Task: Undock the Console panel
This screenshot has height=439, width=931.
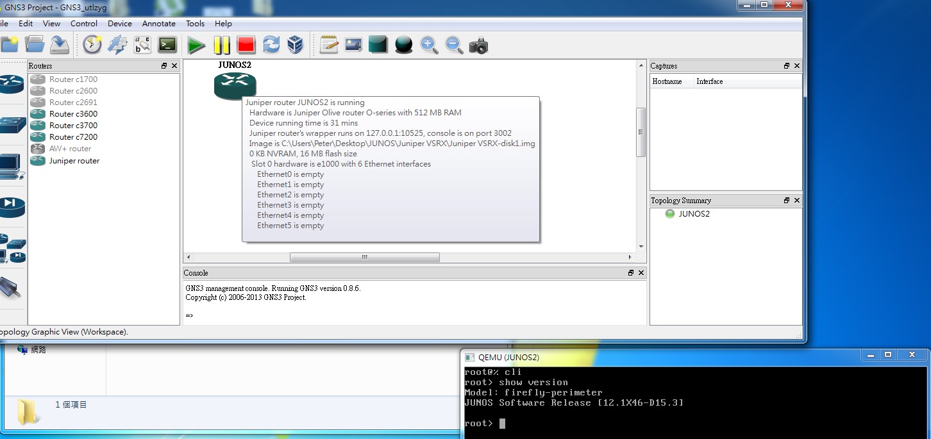Action: point(631,273)
